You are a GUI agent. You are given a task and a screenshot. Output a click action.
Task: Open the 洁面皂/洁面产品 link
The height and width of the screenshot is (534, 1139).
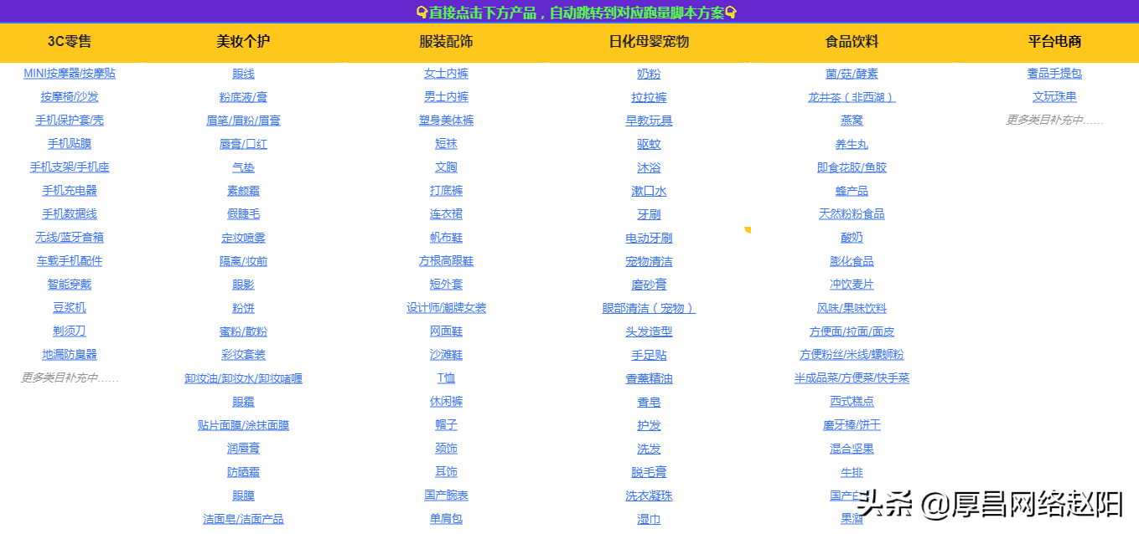point(243,519)
